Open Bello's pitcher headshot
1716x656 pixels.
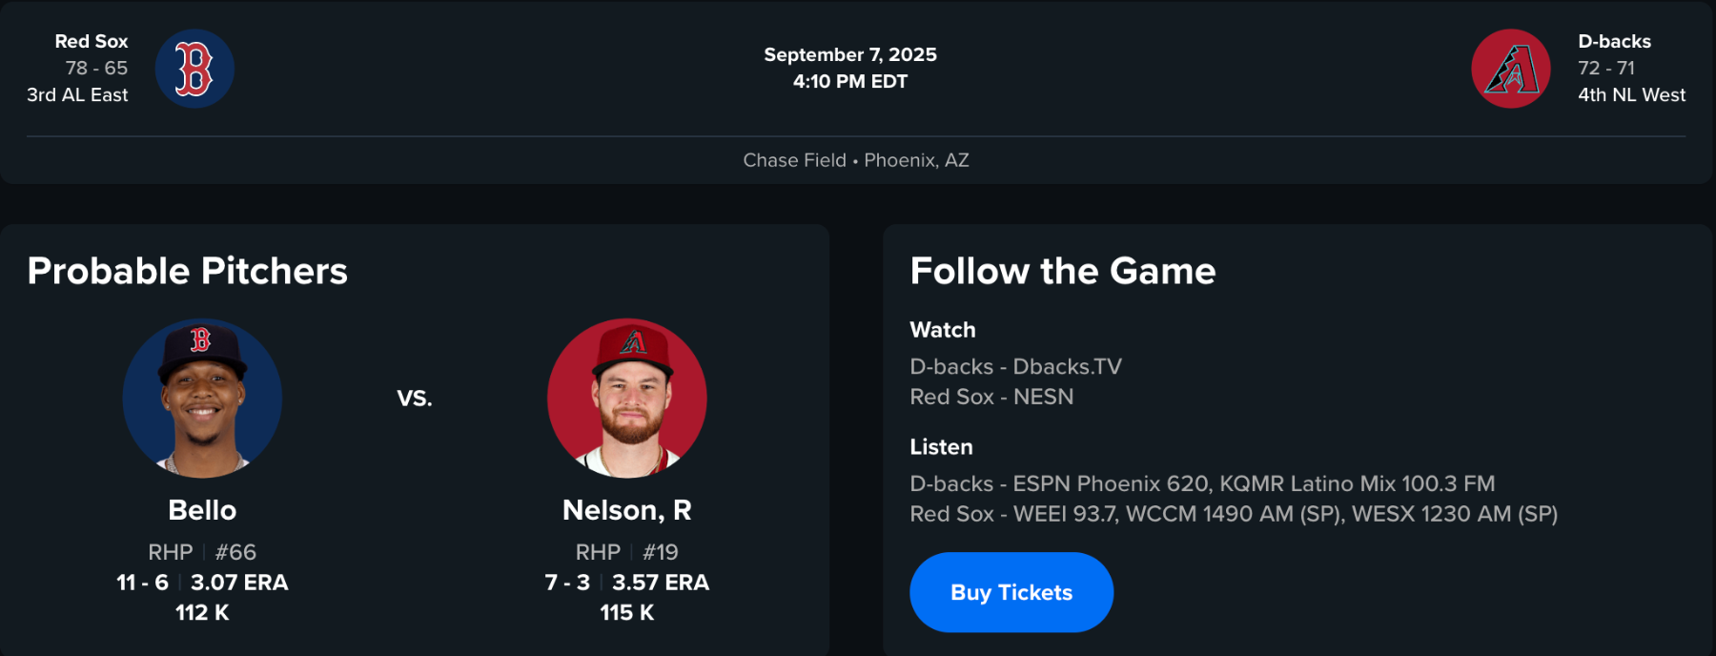click(x=202, y=398)
